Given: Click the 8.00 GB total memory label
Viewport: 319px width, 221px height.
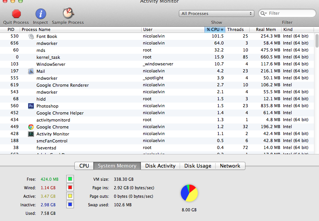Looking at the screenshot, I should 189,210.
